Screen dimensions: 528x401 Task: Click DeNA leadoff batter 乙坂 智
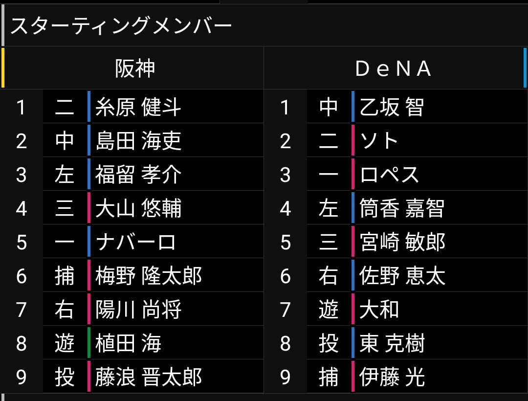pyautogui.click(x=392, y=107)
